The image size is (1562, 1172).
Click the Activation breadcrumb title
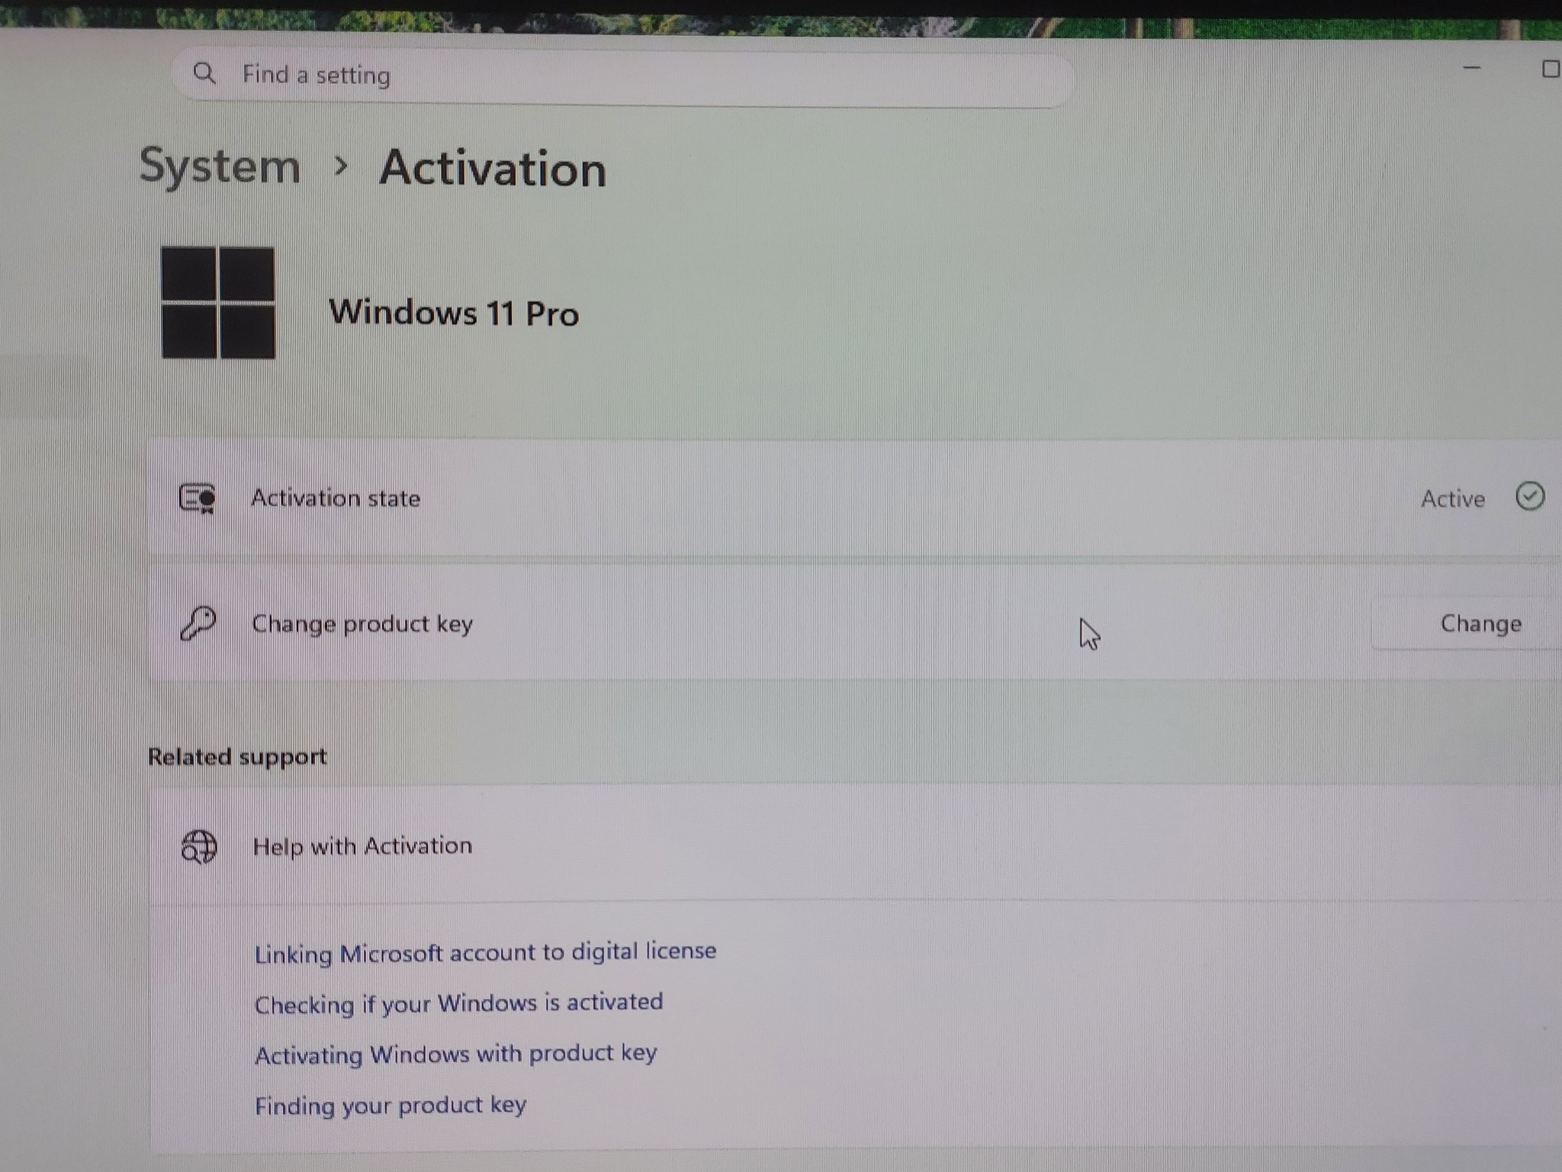[493, 168]
